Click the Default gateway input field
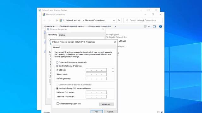Screen dimensions: 202x113 point(96,78)
